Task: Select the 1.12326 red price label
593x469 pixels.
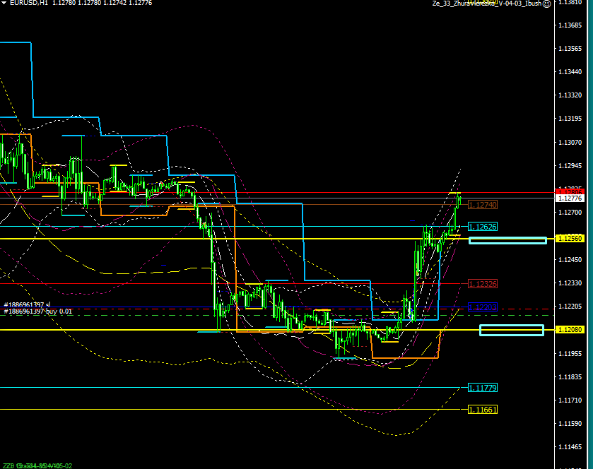Action: tap(483, 284)
